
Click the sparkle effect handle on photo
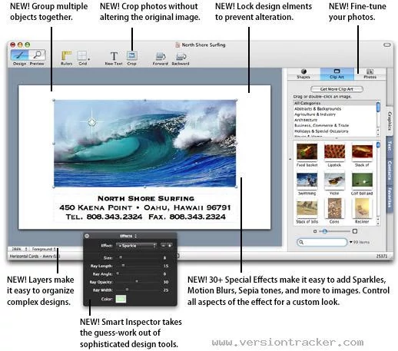[91, 122]
